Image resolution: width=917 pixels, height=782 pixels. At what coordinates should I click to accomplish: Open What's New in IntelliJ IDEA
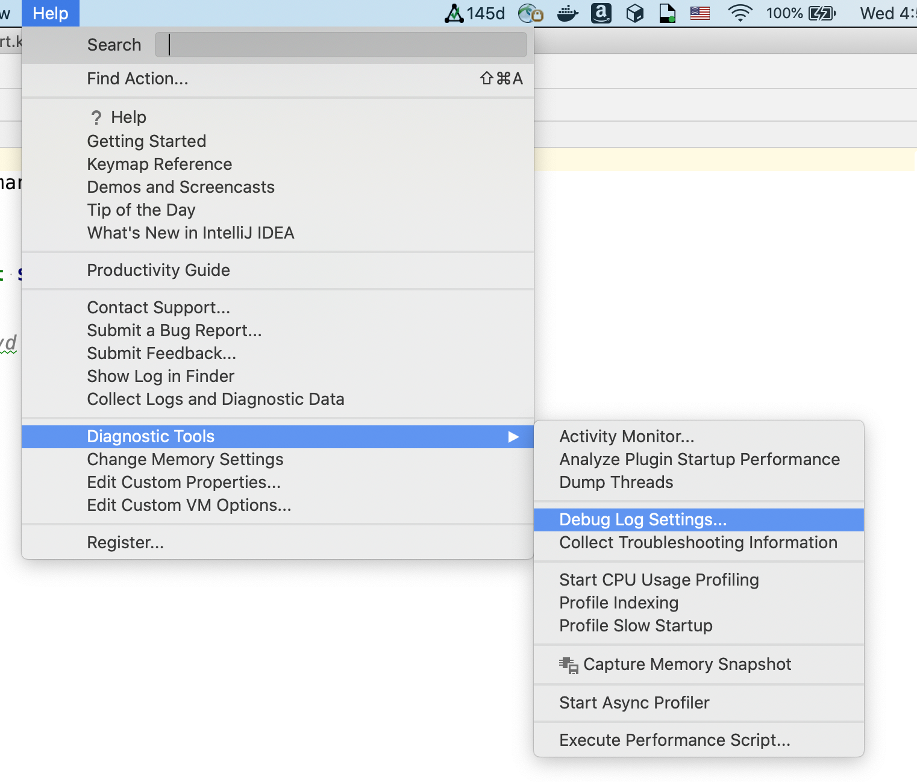tap(190, 233)
